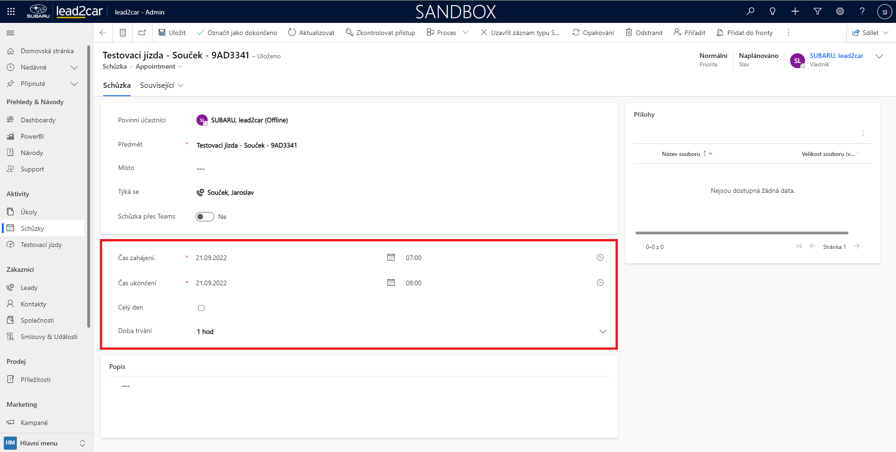Expand the Nedávné section
Viewport: 896px width, 452px height.
(x=74, y=67)
